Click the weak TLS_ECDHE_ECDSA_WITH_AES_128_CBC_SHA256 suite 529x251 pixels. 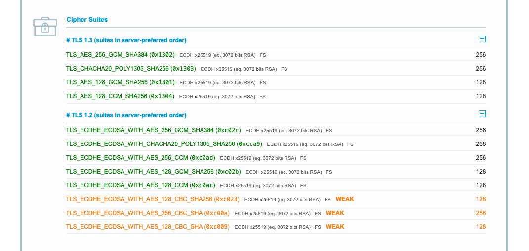pyautogui.click(x=152, y=199)
